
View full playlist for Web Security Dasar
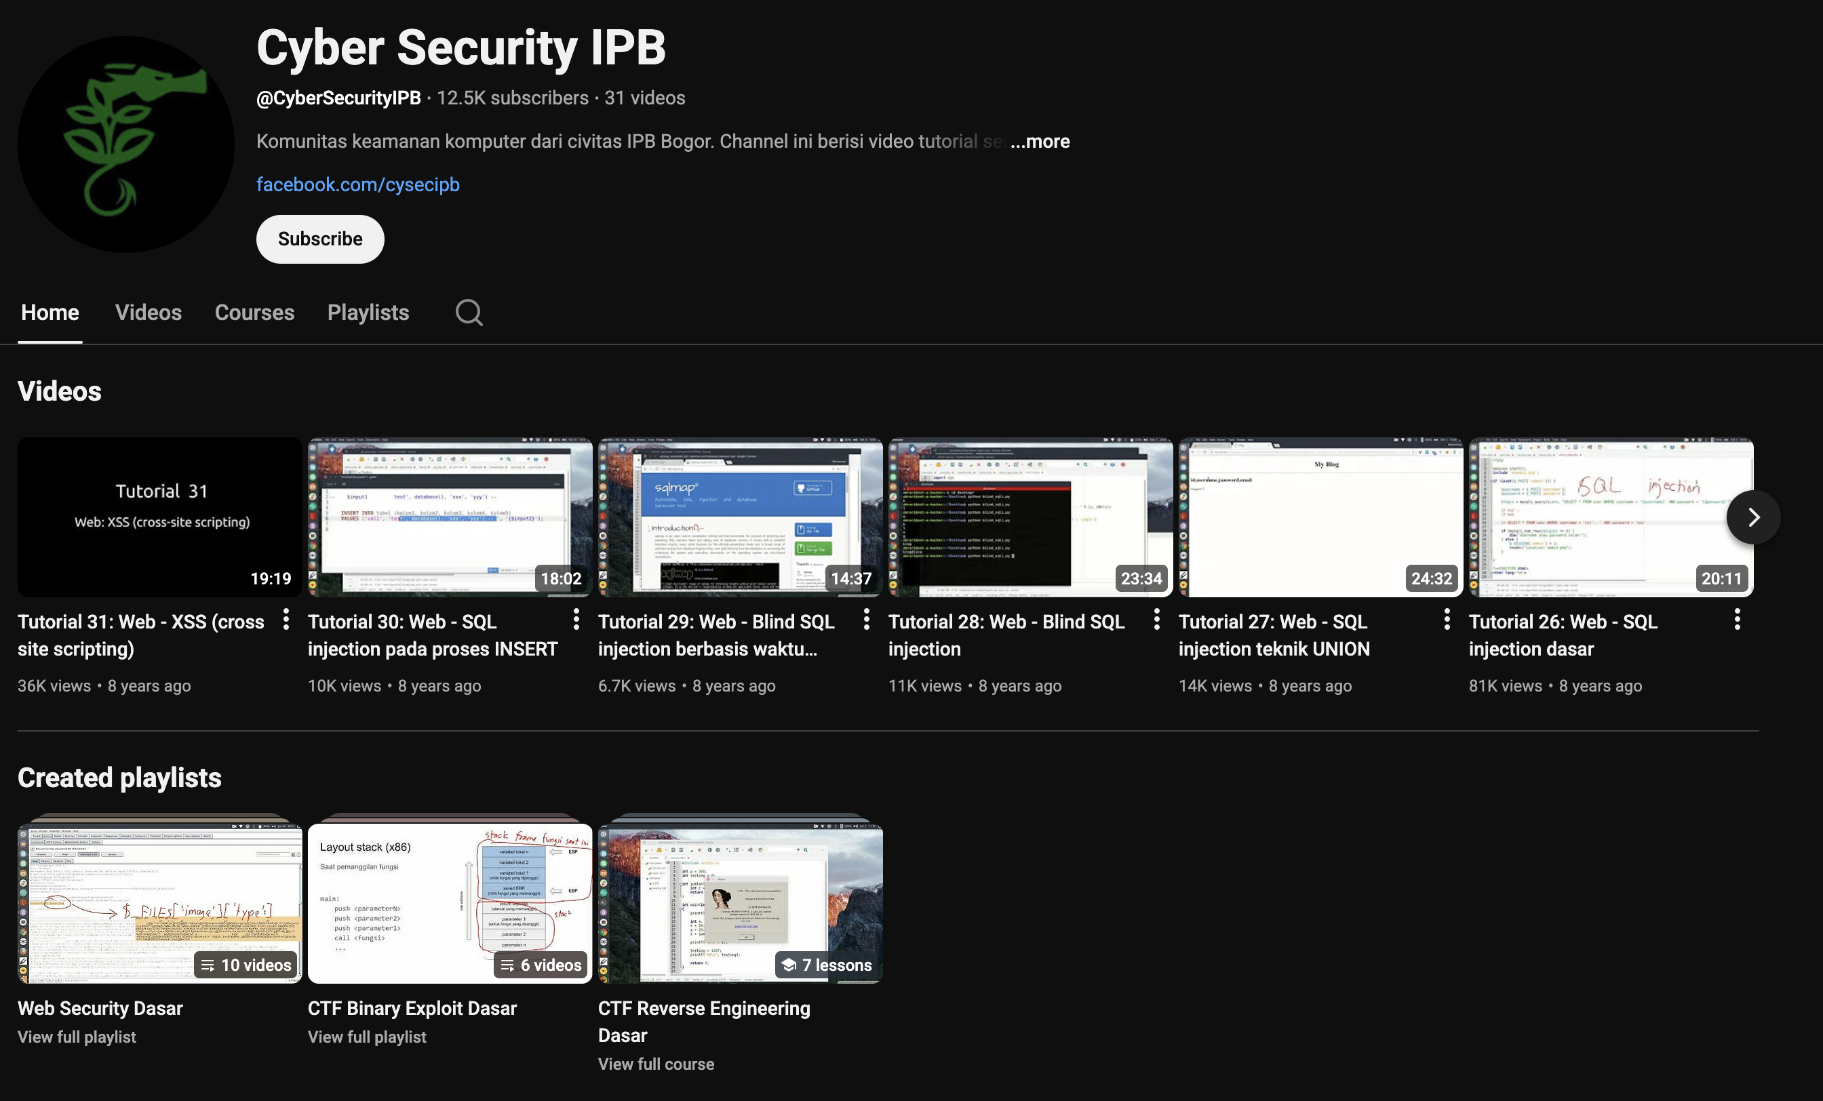[77, 1037]
